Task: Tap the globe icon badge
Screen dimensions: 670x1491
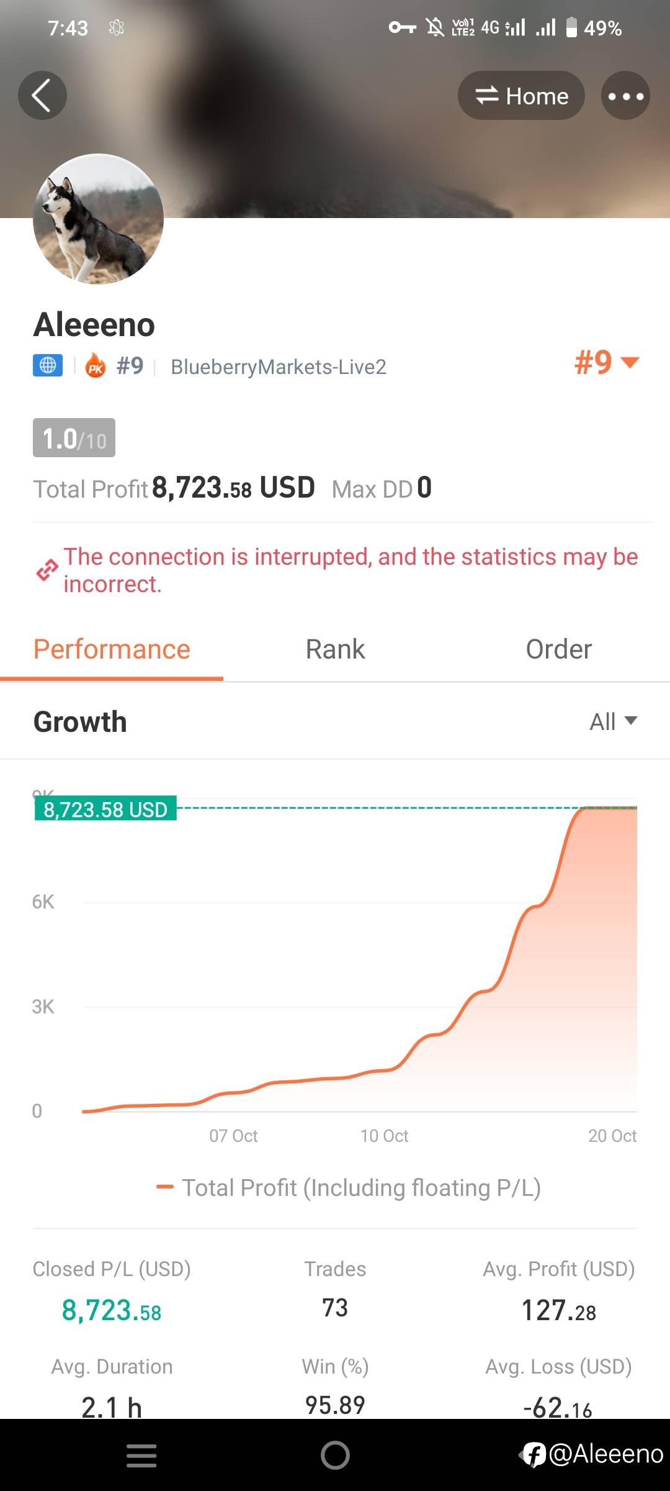Action: click(x=48, y=365)
